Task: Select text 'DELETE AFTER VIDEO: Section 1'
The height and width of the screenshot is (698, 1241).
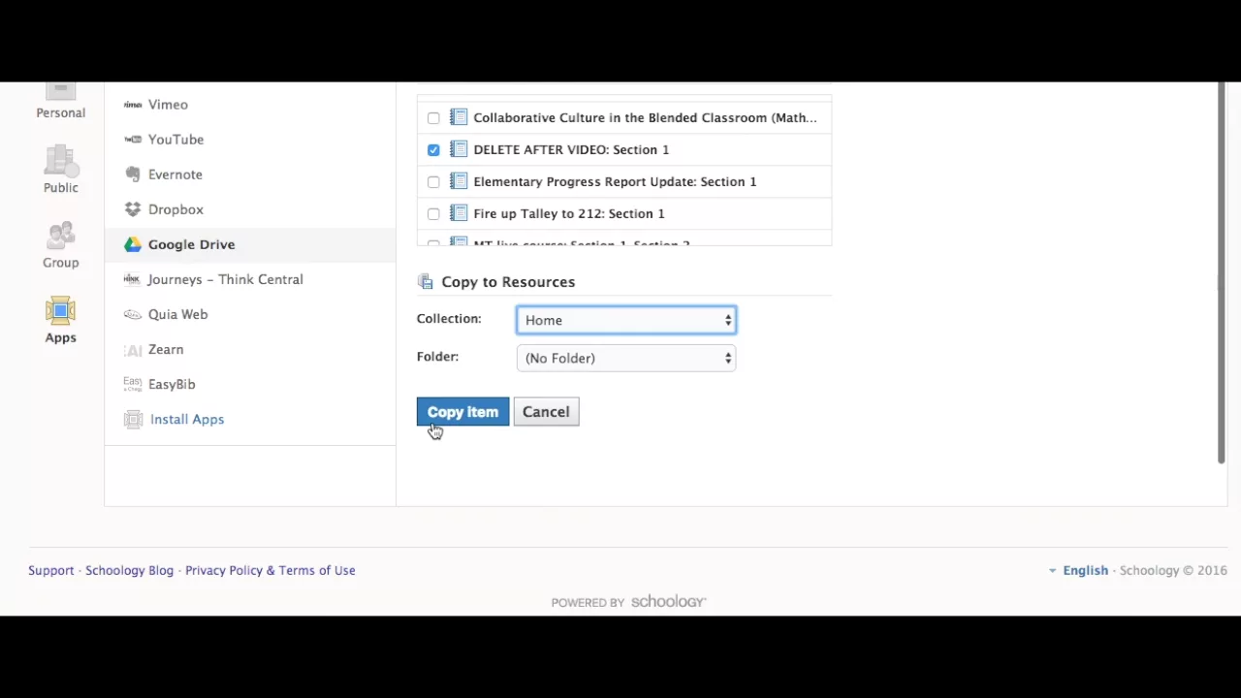Action: click(x=571, y=149)
